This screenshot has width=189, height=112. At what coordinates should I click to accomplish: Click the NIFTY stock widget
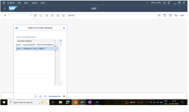pos(134,102)
